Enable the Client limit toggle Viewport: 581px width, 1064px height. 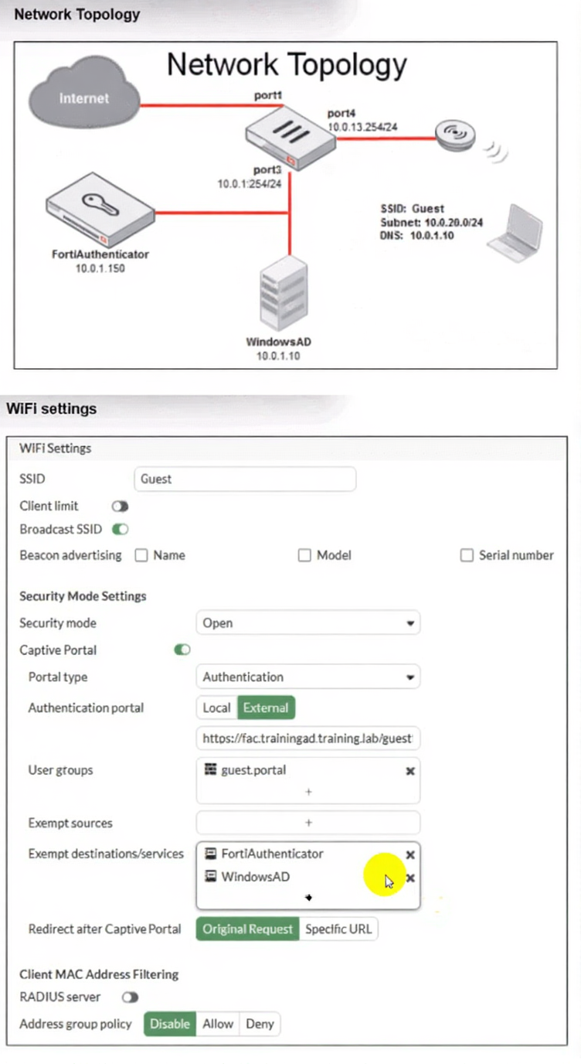coord(120,506)
